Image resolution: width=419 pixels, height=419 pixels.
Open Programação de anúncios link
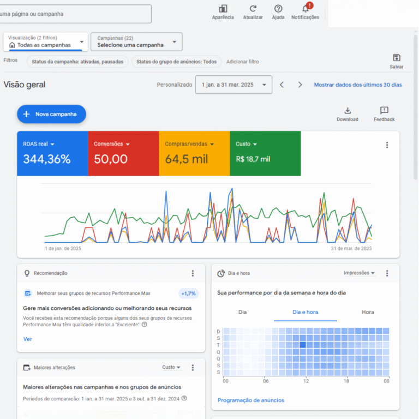tap(250, 400)
